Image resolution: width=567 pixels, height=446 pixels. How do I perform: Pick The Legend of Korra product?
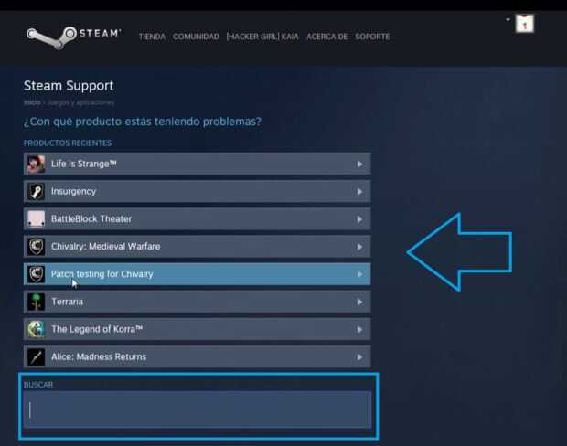coord(197,329)
